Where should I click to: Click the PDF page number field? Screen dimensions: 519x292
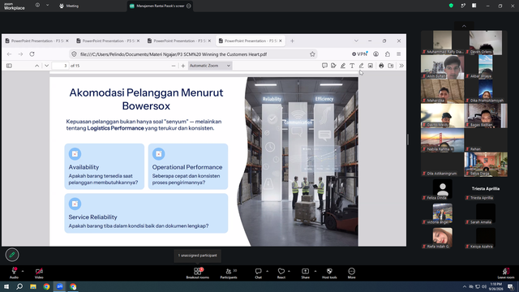tap(60, 66)
